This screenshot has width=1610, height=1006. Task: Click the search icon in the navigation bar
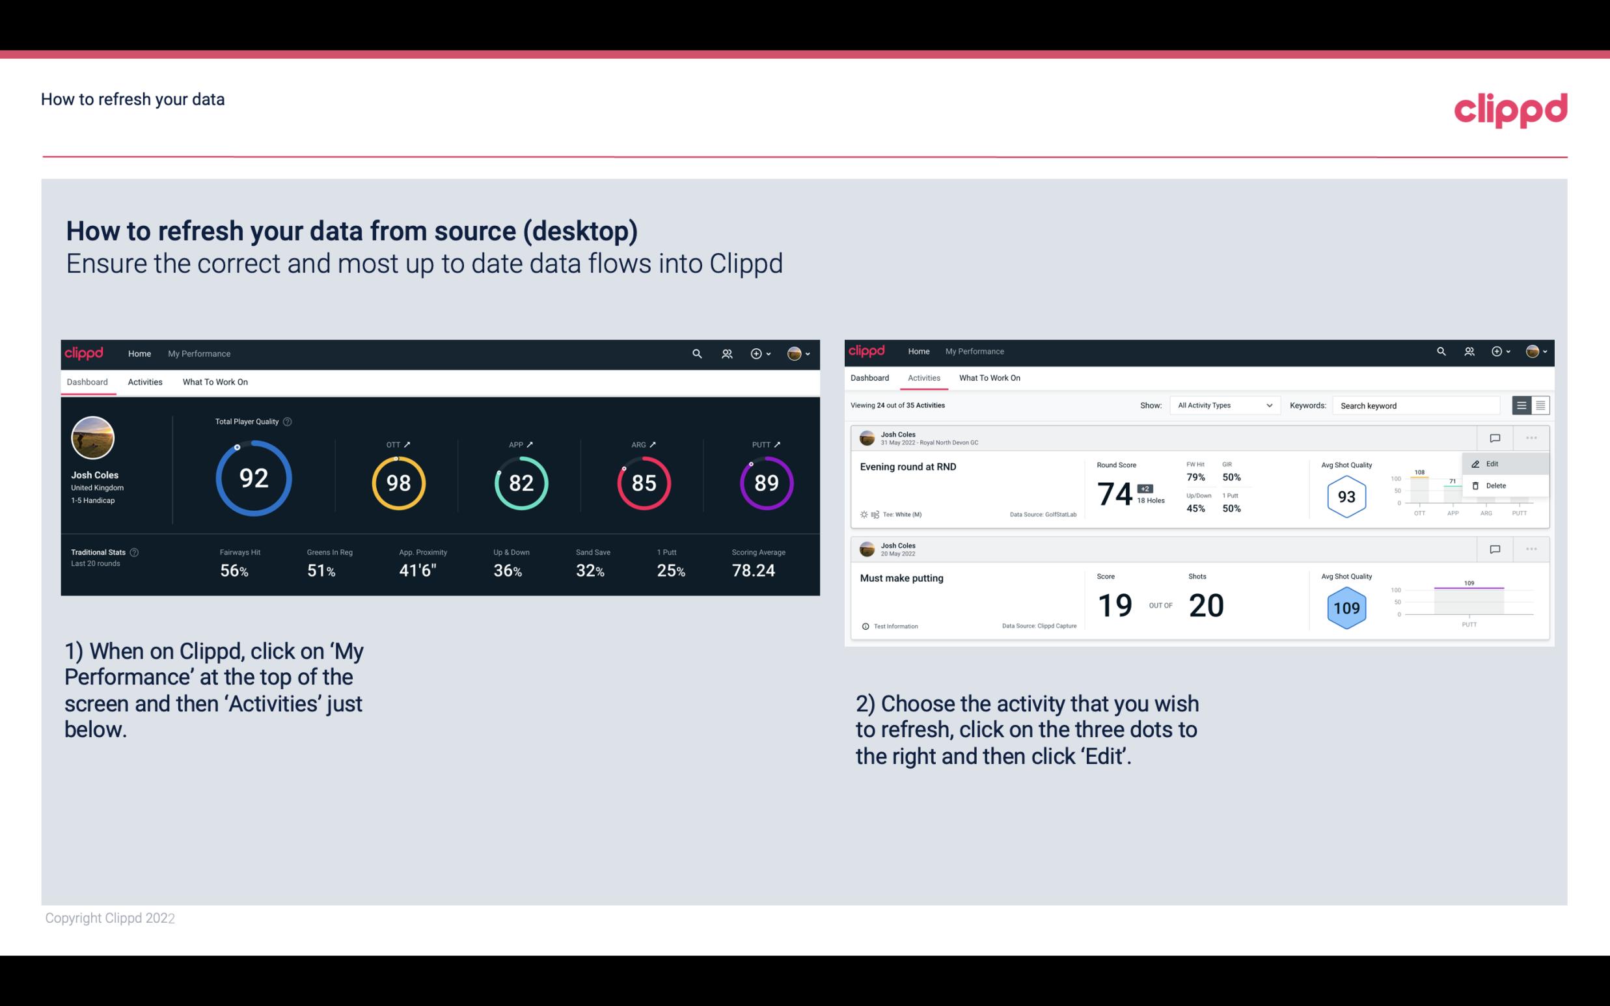pyautogui.click(x=696, y=353)
